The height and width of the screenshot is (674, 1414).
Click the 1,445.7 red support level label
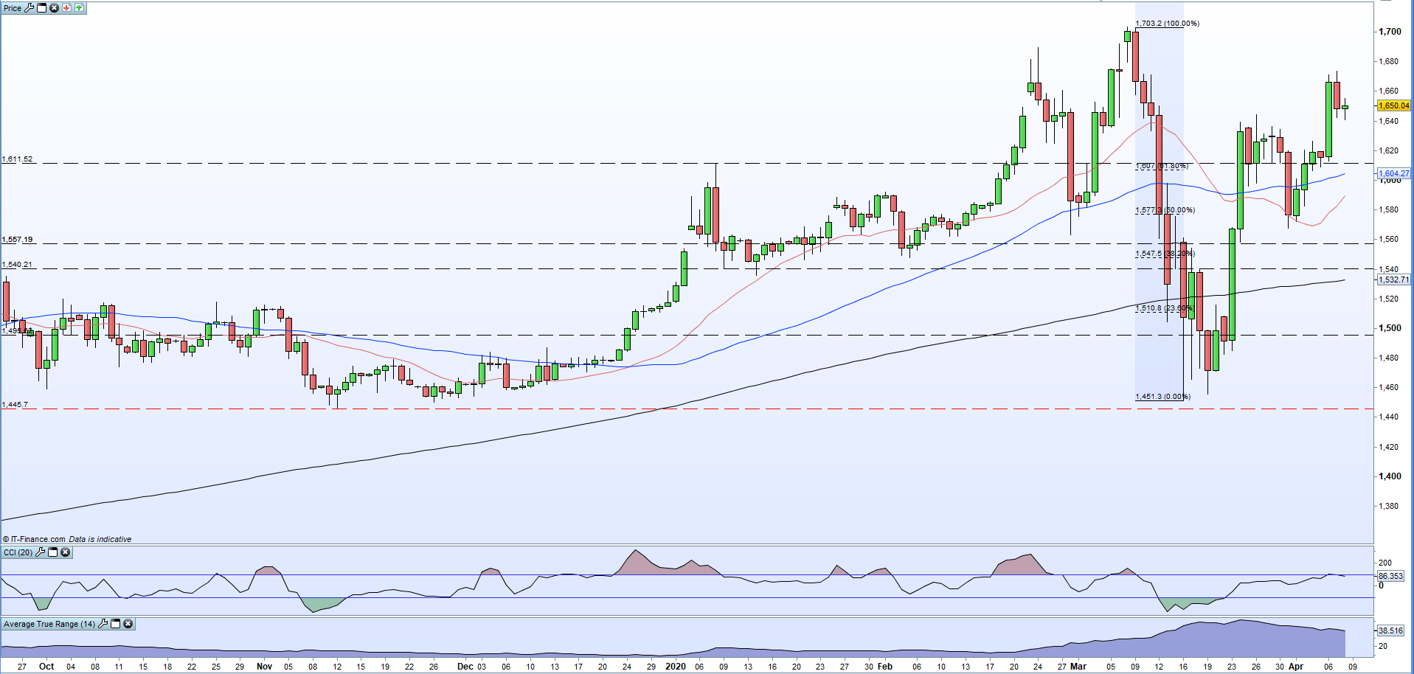[x=15, y=405]
